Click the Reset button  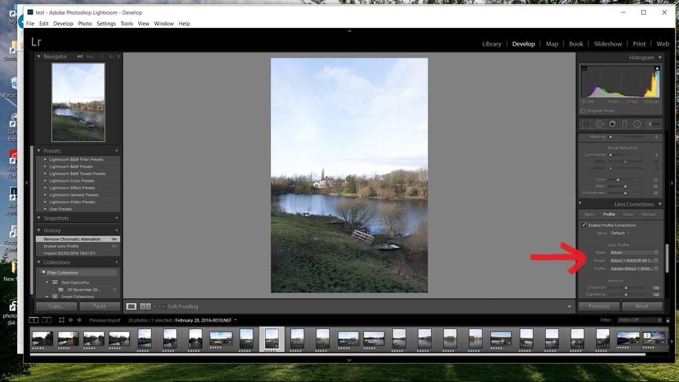642,306
